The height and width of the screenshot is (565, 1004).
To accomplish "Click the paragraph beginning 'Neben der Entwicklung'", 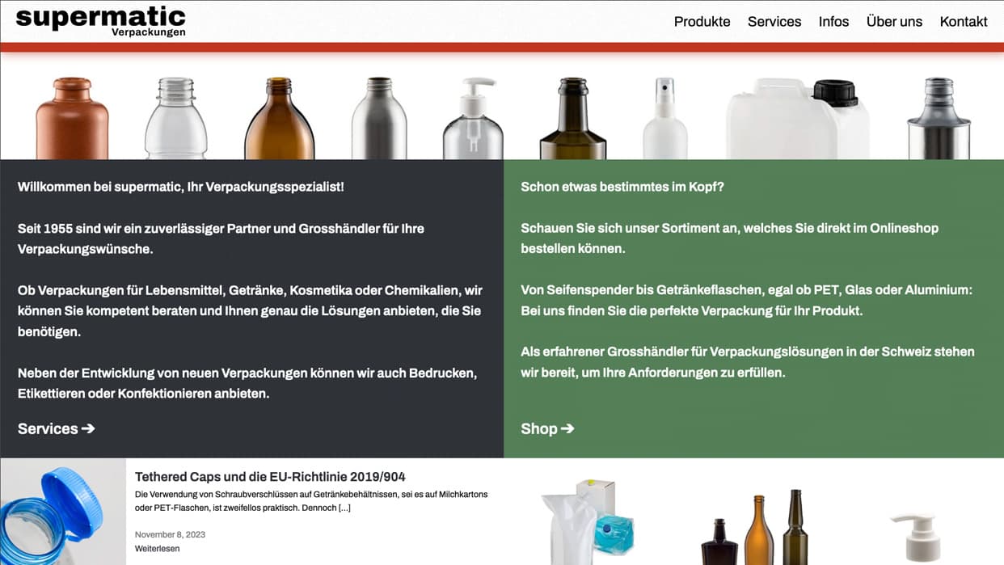I will tap(247, 383).
